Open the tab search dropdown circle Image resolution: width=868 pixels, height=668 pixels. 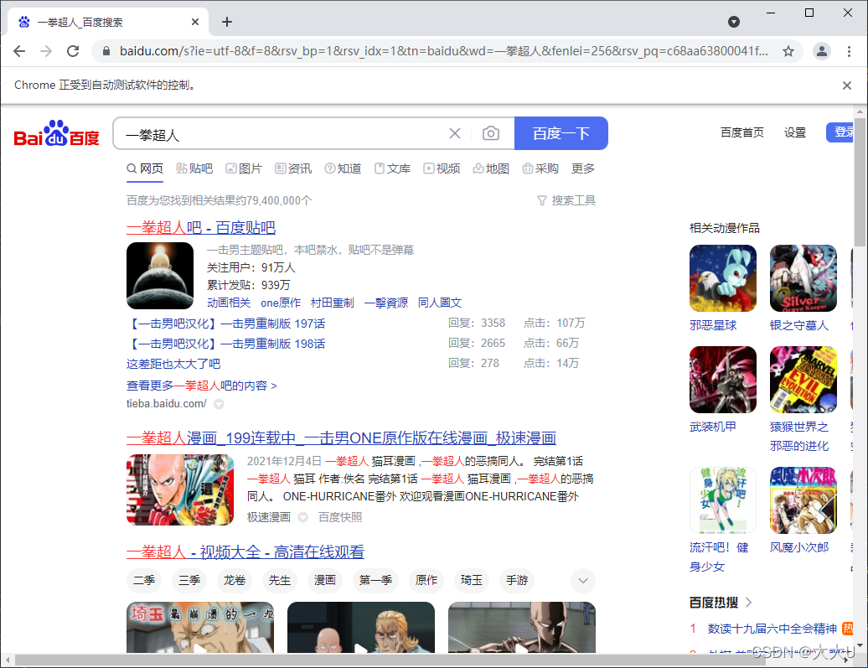coord(733,22)
